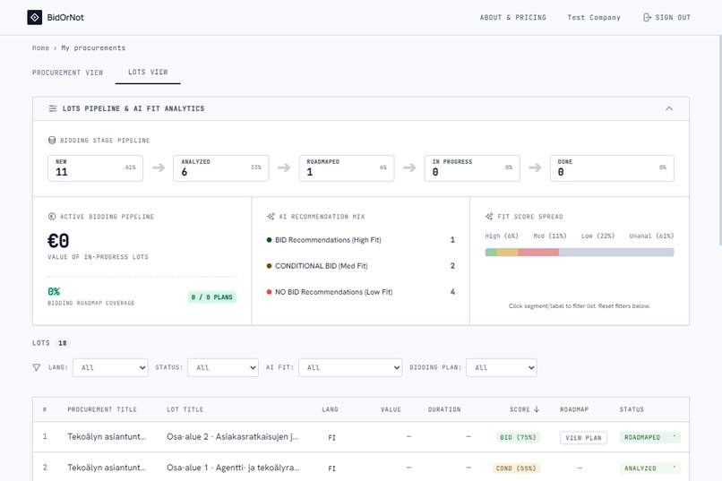Click the BID (75%) score badge
Image resolution: width=722 pixels, height=481 pixels.
(x=518, y=437)
